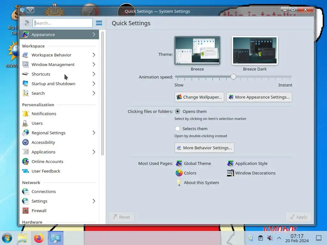Click the Change Wallpaper button
The image size is (327, 245).
(x=199, y=97)
